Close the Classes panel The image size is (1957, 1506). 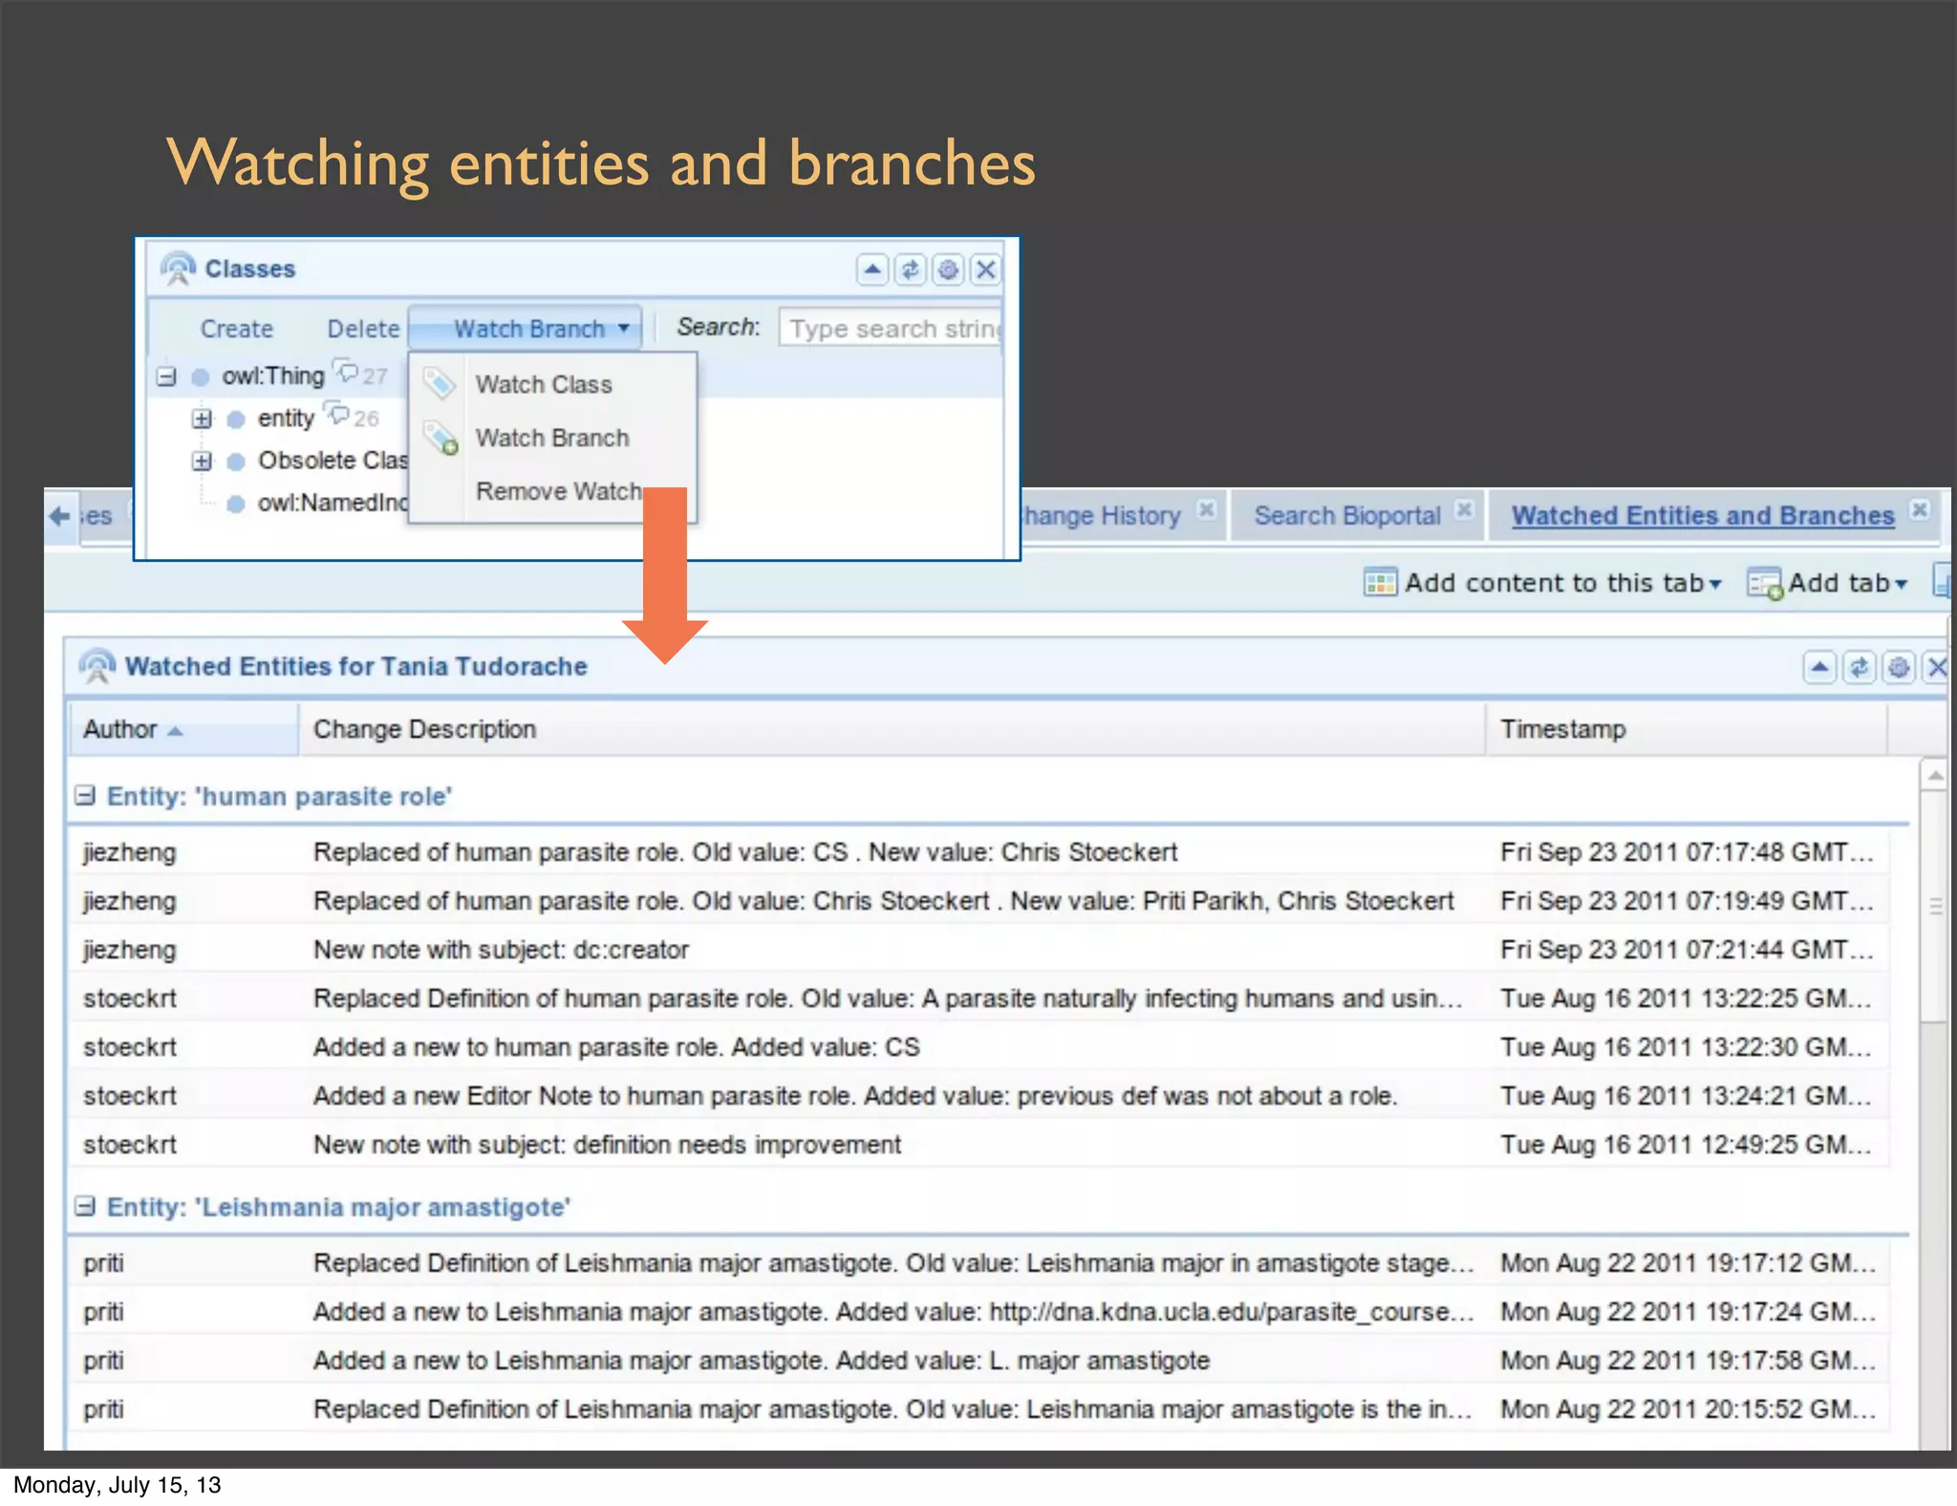pyautogui.click(x=985, y=270)
